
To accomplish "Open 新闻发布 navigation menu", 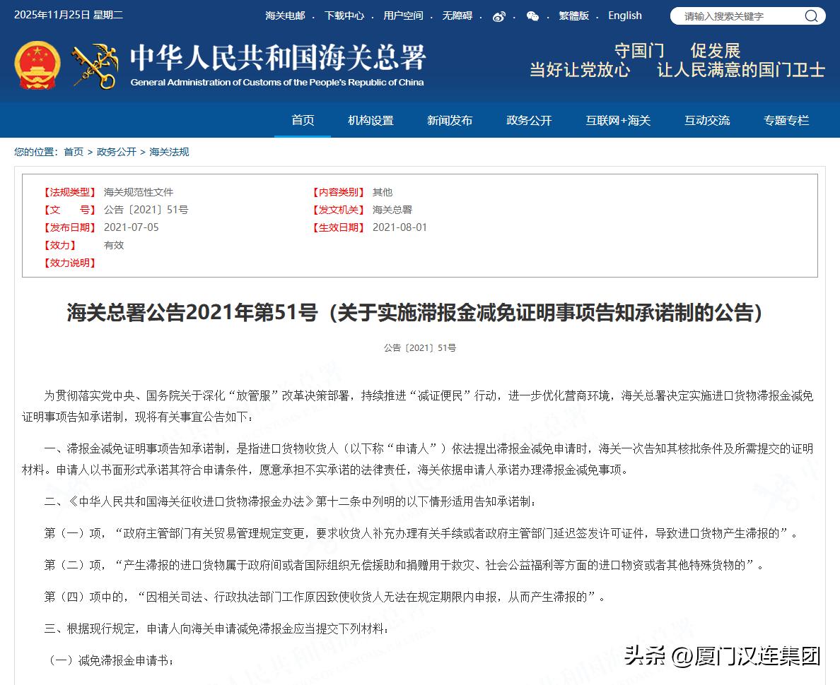I will pos(450,120).
